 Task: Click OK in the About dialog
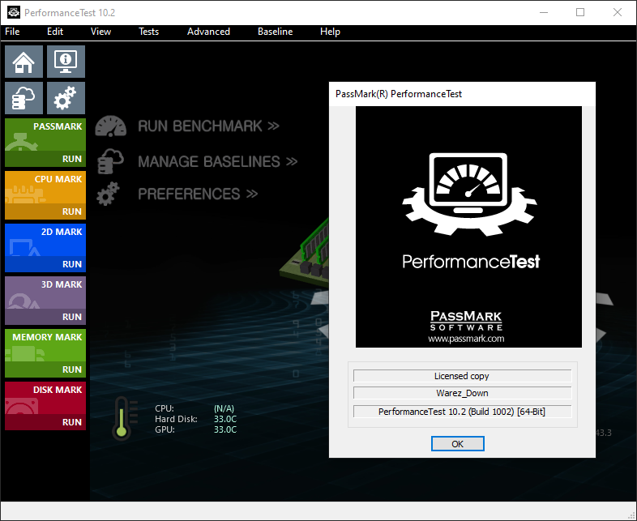(x=457, y=444)
